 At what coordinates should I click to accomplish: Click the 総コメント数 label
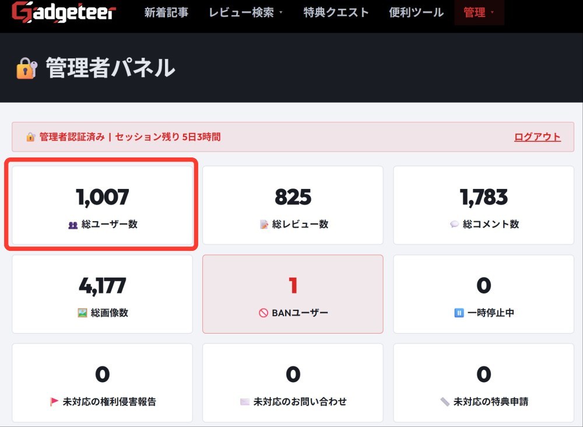491,224
